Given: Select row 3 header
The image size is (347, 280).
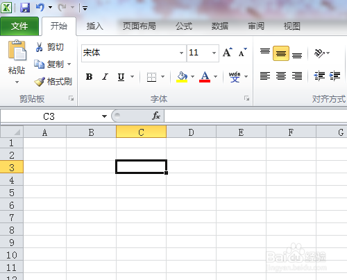Looking at the screenshot, I should coord(12,167).
